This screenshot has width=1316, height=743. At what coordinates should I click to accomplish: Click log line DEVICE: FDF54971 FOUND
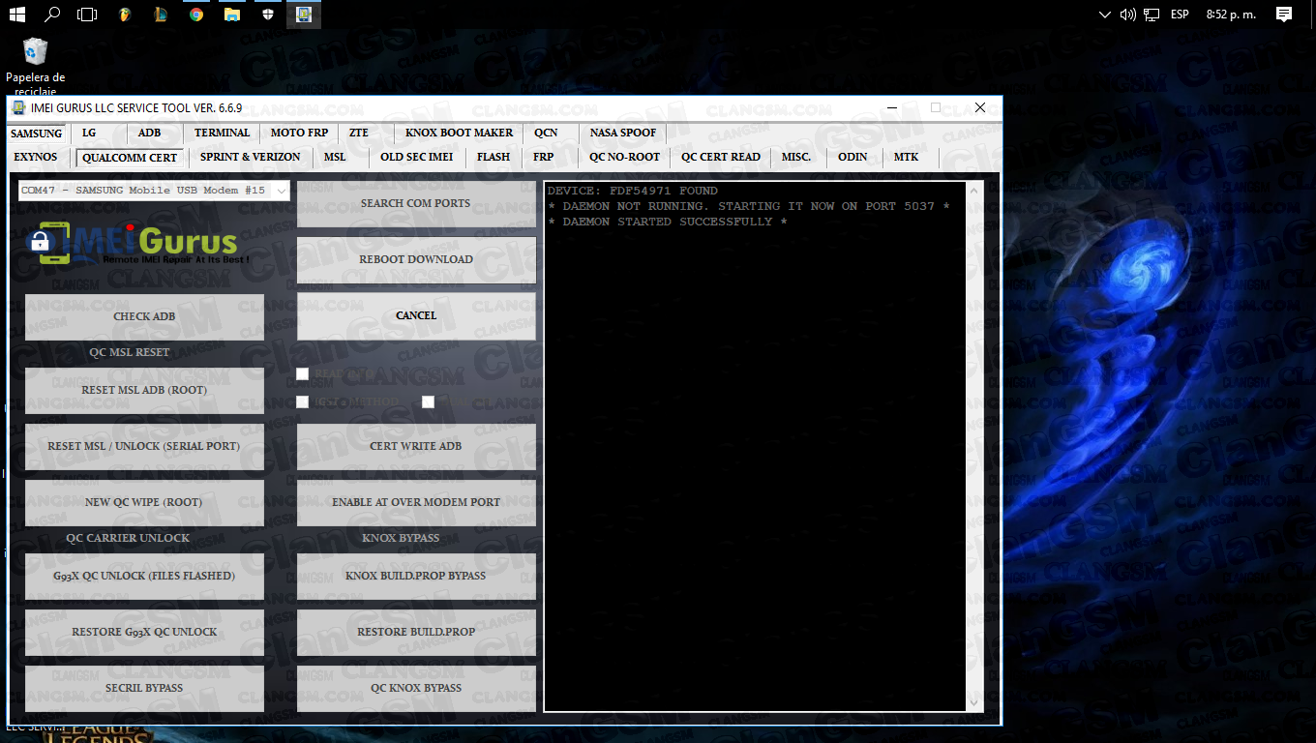click(633, 191)
